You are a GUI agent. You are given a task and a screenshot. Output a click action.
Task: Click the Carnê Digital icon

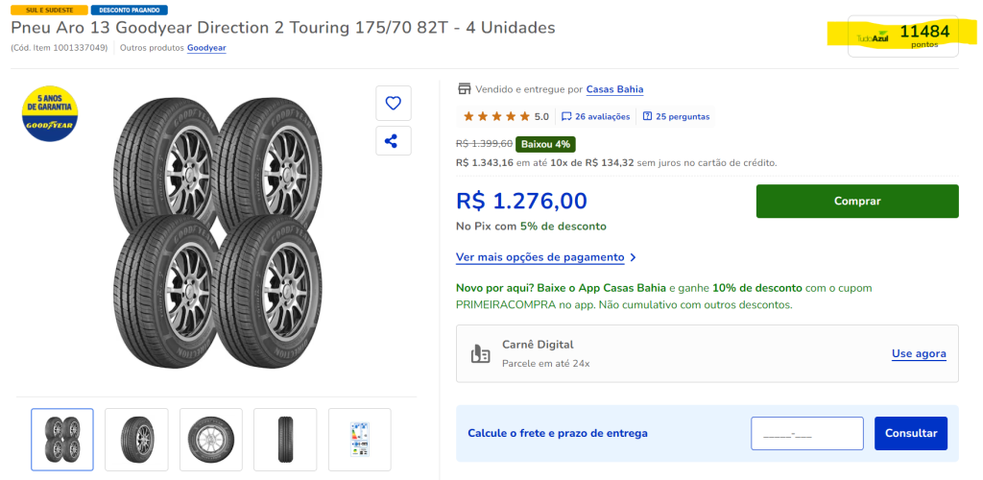point(481,353)
